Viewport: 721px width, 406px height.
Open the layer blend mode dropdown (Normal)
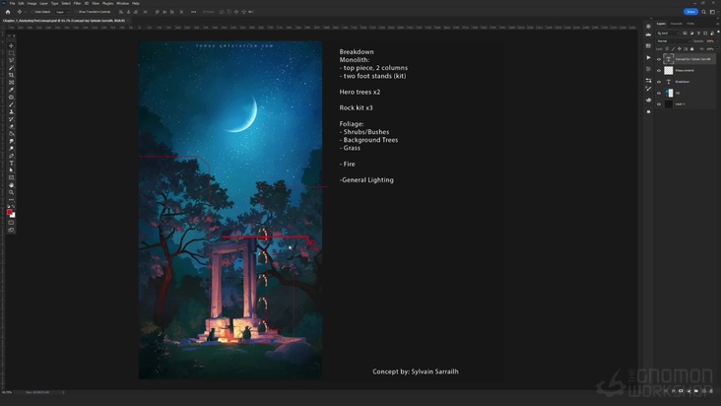click(x=673, y=40)
